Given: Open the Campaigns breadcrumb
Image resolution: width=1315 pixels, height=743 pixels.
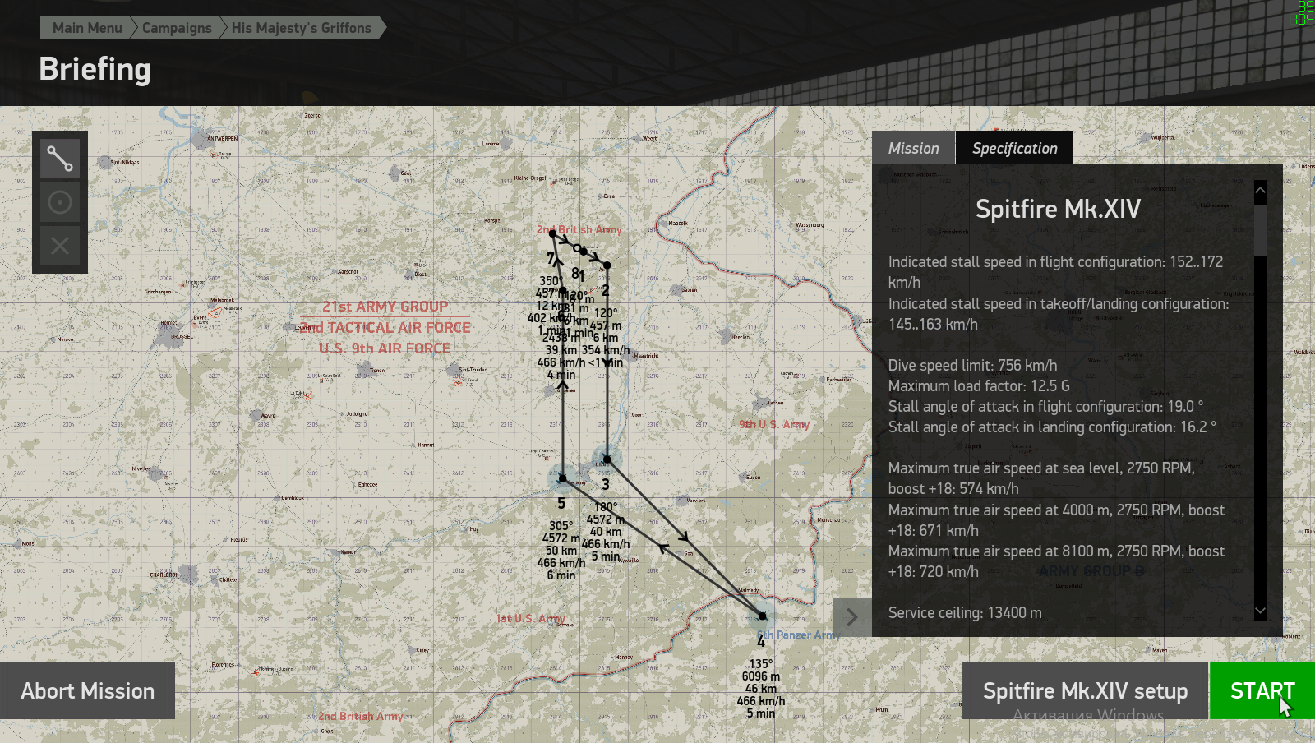Looking at the screenshot, I should pyautogui.click(x=177, y=28).
